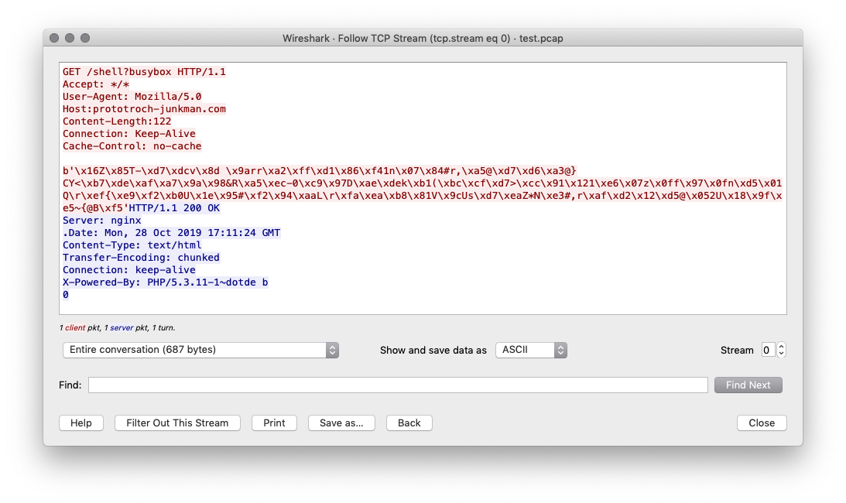Viewport: 846px width, 503px height.
Task: Zoom the window with the third title-bar button
Action: 85,38
